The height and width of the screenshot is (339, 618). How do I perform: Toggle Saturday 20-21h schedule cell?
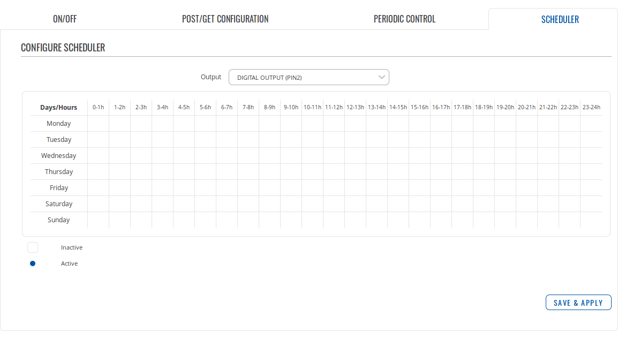(526, 204)
